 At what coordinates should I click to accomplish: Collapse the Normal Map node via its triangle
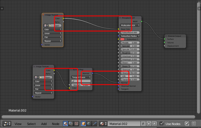point(71,70)
